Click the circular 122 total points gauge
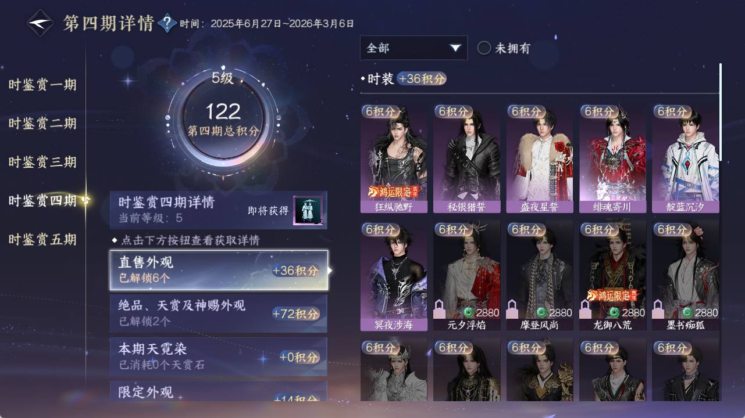The image size is (745, 418). click(223, 118)
